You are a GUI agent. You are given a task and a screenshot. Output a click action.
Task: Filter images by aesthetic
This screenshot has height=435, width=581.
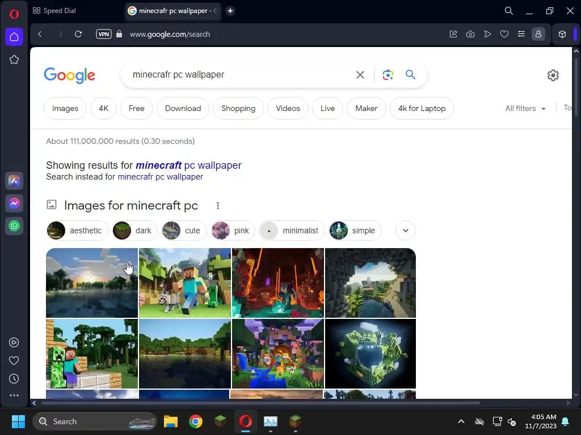[x=77, y=231]
